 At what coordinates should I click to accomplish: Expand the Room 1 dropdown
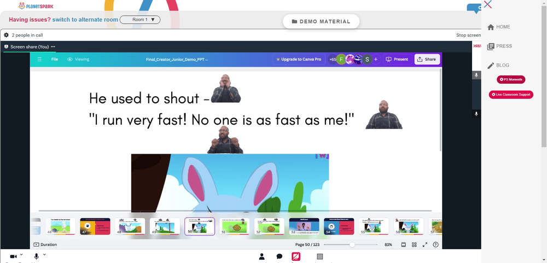point(140,20)
